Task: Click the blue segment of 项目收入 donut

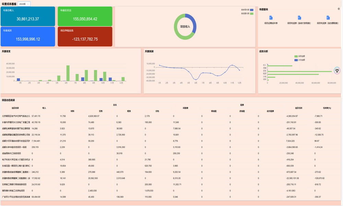Action: click(x=194, y=24)
